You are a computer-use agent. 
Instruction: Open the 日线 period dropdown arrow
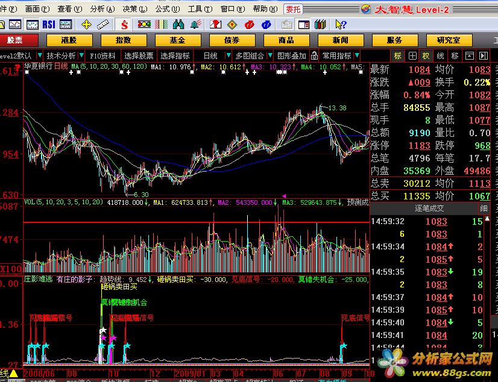pyautogui.click(x=228, y=56)
